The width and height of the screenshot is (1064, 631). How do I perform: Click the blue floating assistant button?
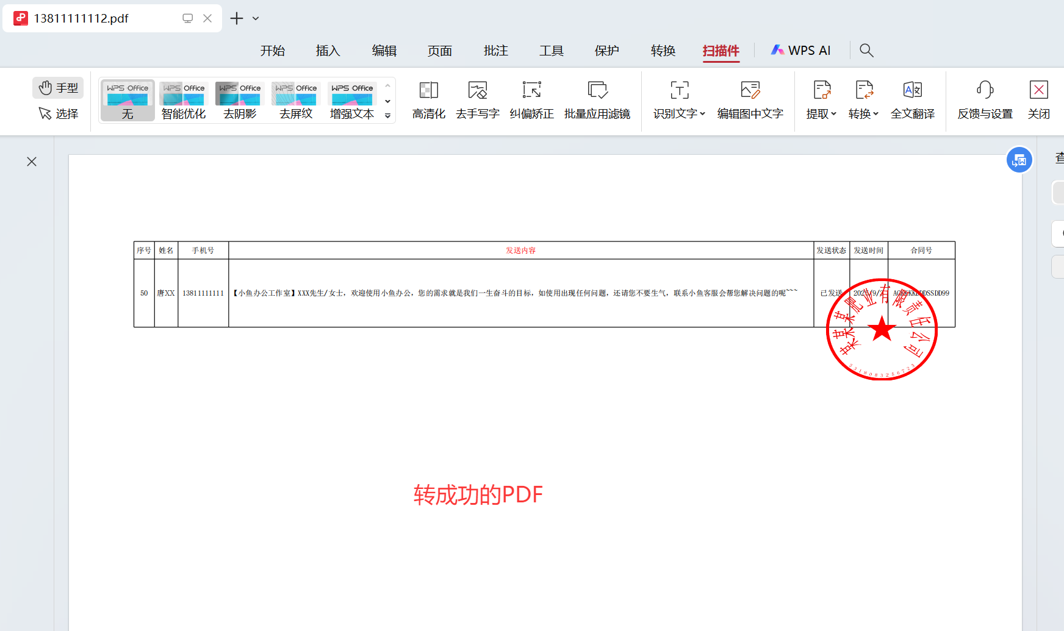[1019, 160]
